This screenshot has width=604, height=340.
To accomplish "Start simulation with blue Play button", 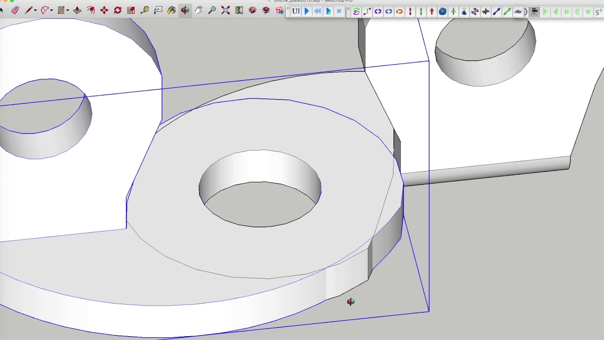I will point(307,11).
